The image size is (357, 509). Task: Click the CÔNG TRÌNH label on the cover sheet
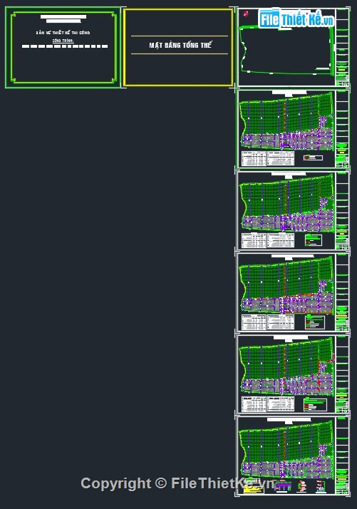pos(63,41)
